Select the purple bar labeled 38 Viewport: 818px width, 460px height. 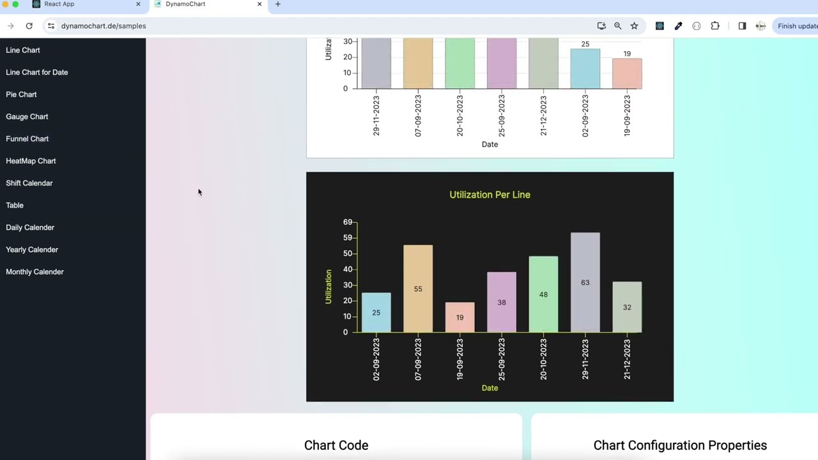502,302
